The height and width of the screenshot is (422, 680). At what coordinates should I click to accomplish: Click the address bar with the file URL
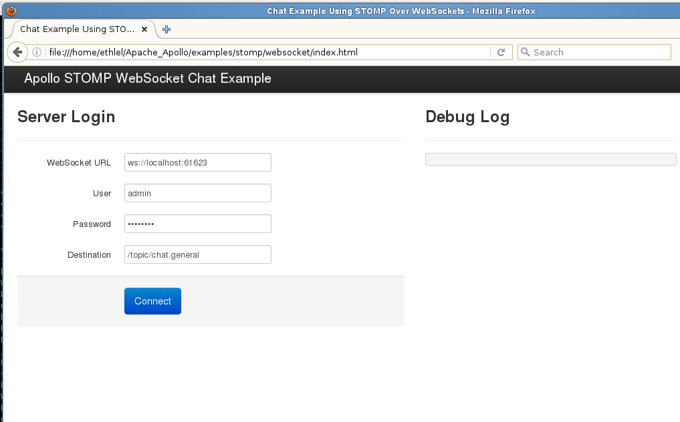[x=268, y=53]
